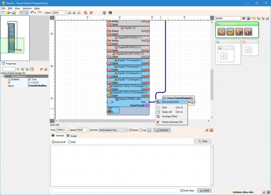Viewport: 271px width, 195px height.
Task: Click the Undo arrow in the toolbar
Action: (32, 13)
